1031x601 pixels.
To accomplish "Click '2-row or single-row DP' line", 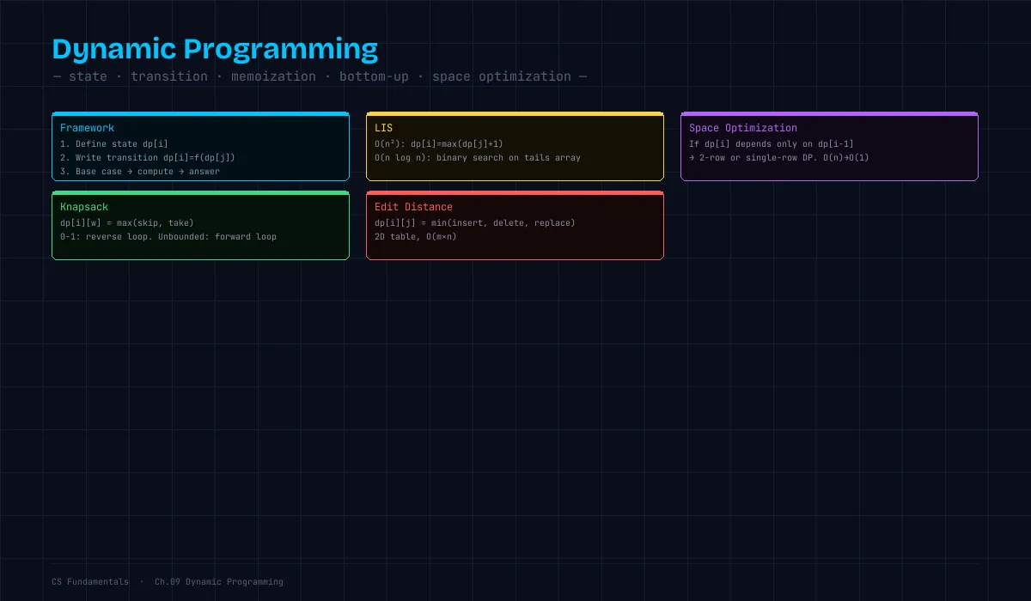I will click(779, 158).
